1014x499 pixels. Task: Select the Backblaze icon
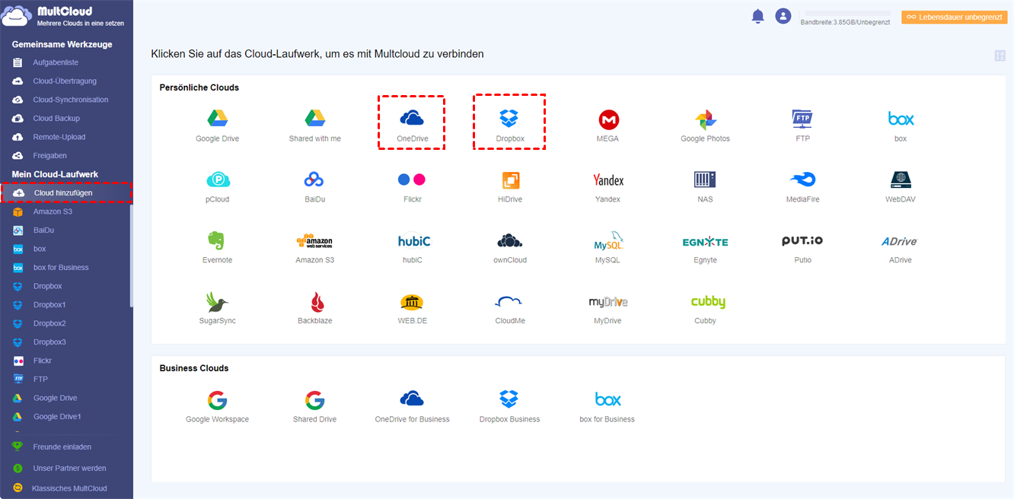click(x=314, y=308)
